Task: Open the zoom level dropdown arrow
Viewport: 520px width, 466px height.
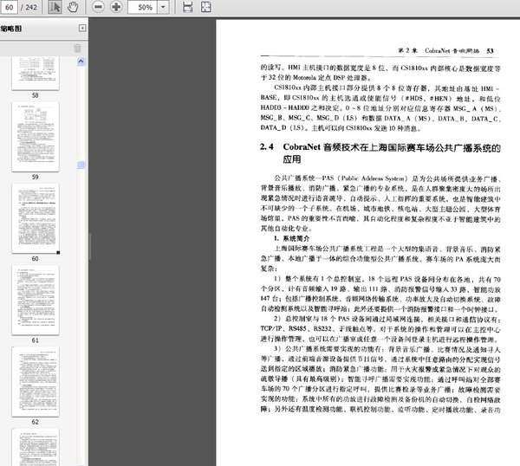Action: pyautogui.click(x=163, y=7)
